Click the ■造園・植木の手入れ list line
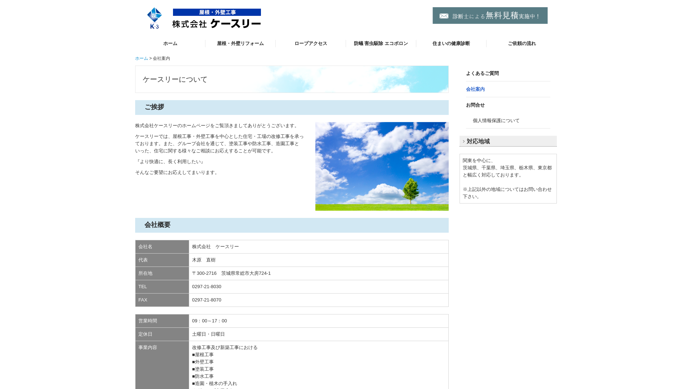The height and width of the screenshot is (389, 692). [x=214, y=384]
